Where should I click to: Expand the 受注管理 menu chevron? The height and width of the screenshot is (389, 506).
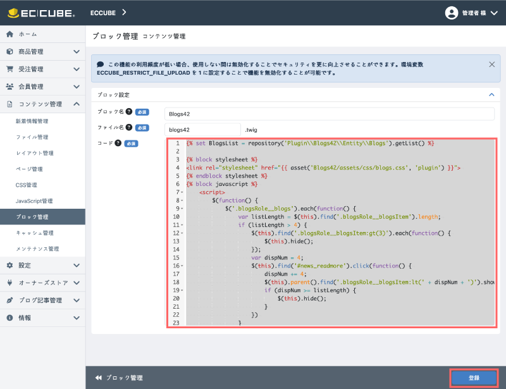(77, 69)
